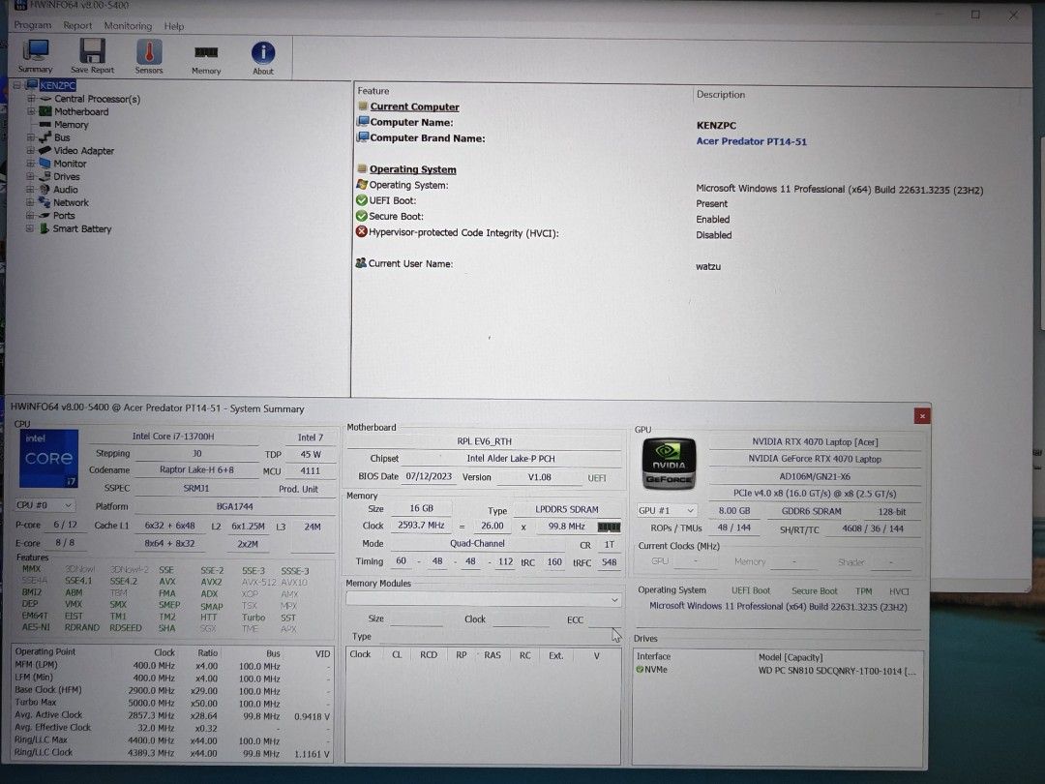Click the Raptor Lake-H 6+8 codename
The height and width of the screenshot is (784, 1045).
coord(196,470)
